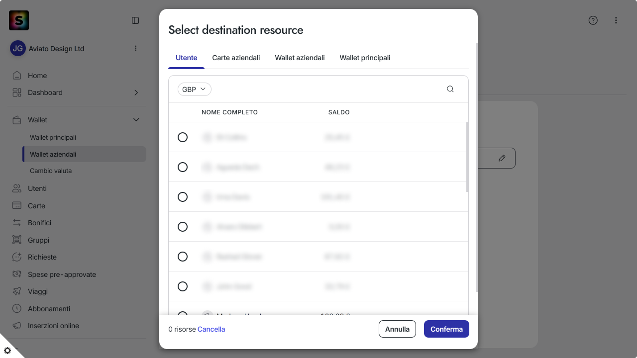Click the resource list vertical scrollbar

point(467,157)
